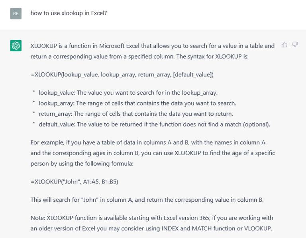Click the =XLOOKUP("John", A1:A5, B1:B5) formula
The image size is (306, 238).
75,181
